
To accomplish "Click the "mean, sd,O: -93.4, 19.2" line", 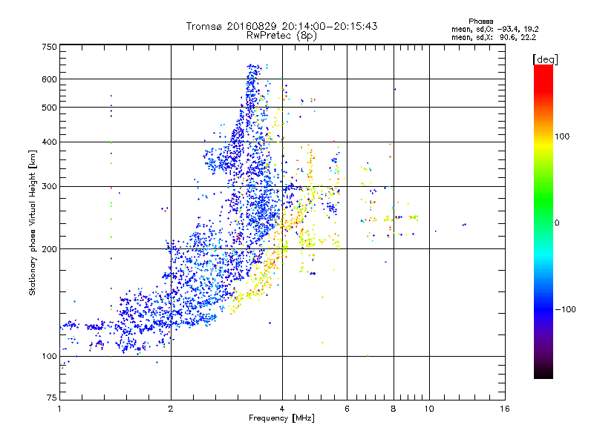I will (495, 29).
